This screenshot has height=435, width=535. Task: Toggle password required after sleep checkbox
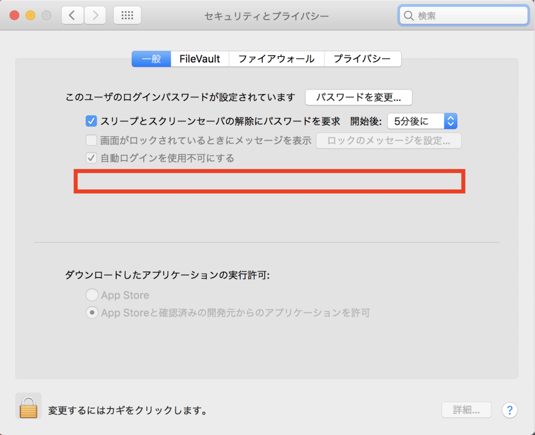(91, 121)
